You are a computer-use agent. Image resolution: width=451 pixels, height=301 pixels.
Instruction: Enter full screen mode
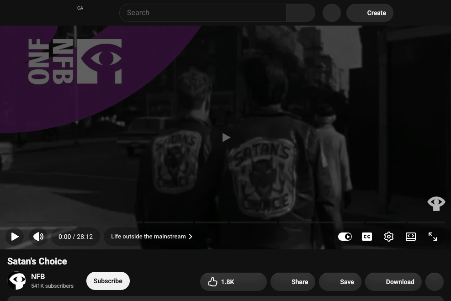pos(433,237)
